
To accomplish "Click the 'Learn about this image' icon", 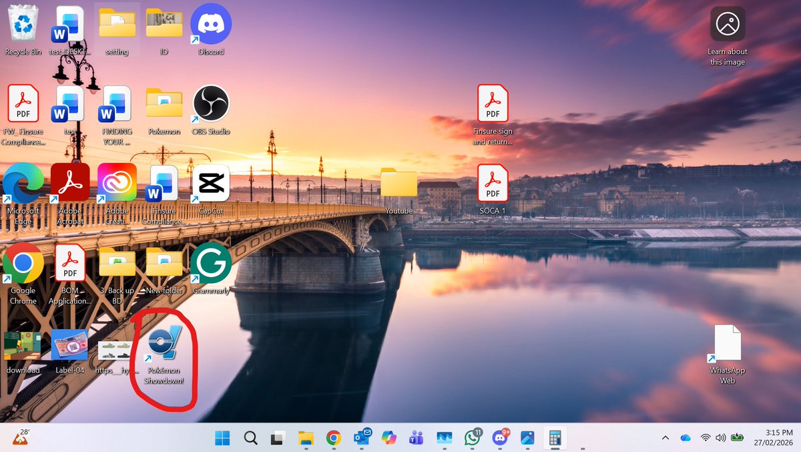I will [x=728, y=36].
